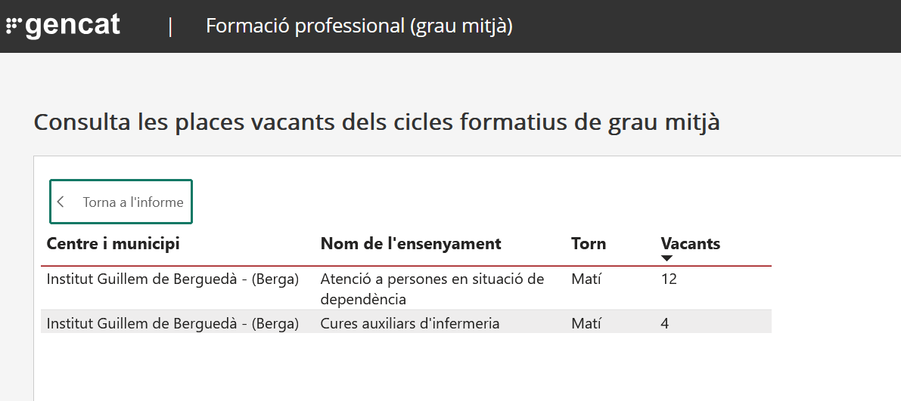The image size is (901, 401).
Task: Select "Matí" in the Atenció a persones row
Action: tap(586, 279)
